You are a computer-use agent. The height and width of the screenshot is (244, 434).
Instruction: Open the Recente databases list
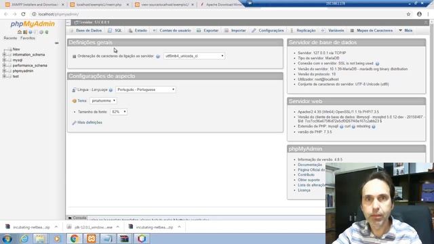pyautogui.click(x=10, y=38)
